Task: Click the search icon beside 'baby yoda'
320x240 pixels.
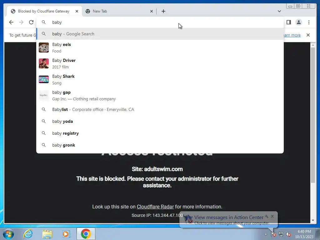Action: click(x=44, y=121)
